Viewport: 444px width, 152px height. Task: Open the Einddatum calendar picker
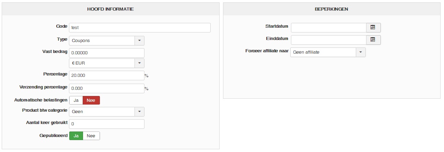(373, 40)
